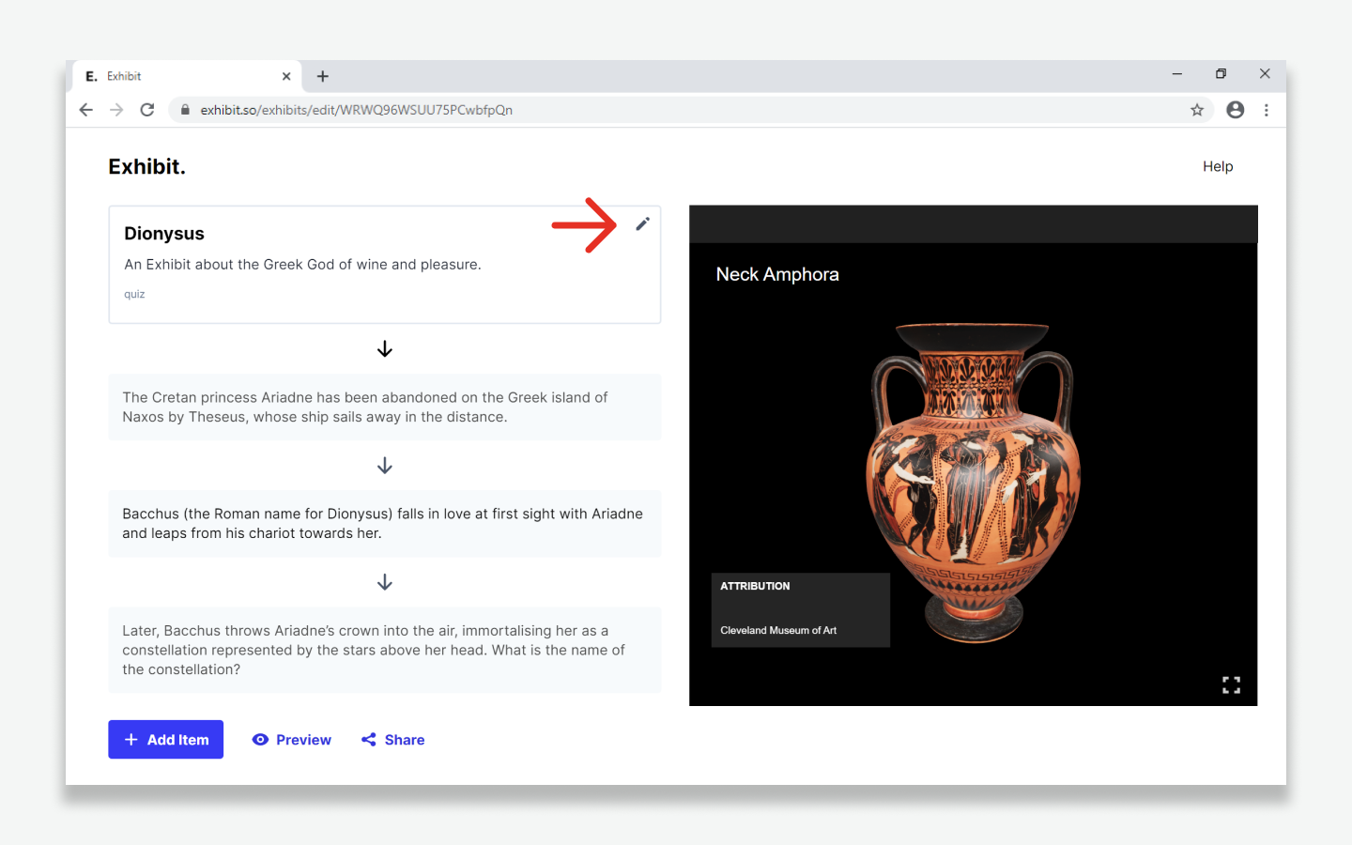Image resolution: width=1352 pixels, height=845 pixels.
Task: Reload the exhibit page
Action: pos(147,110)
